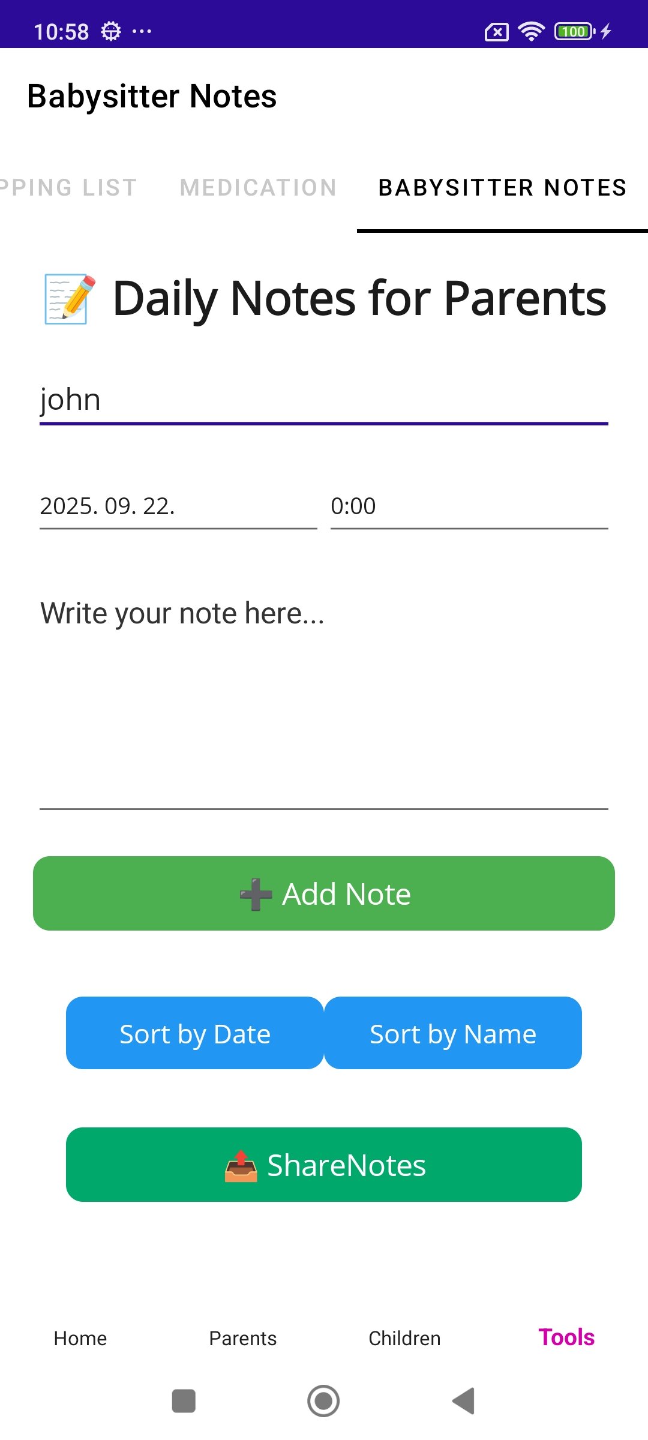This screenshot has height=1440, width=648.
Task: Tap the ShareNotes button
Action: click(x=324, y=1165)
